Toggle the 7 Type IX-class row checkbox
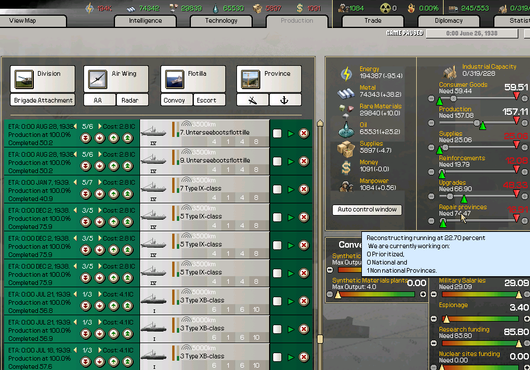Image resolution: width=530 pixels, height=370 pixels. coord(277,189)
